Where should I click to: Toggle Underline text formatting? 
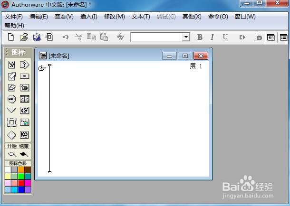pos(225,37)
